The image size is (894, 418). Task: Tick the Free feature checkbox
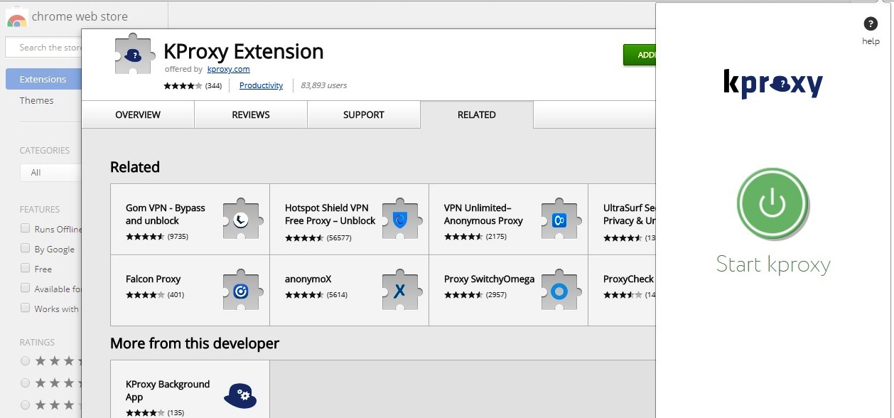[26, 269]
